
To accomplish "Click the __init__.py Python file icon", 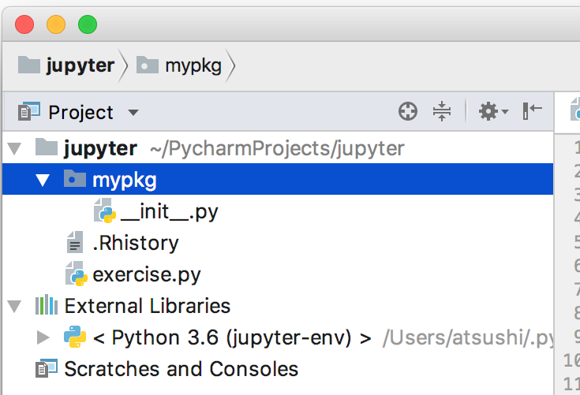I will pyautogui.click(x=104, y=211).
